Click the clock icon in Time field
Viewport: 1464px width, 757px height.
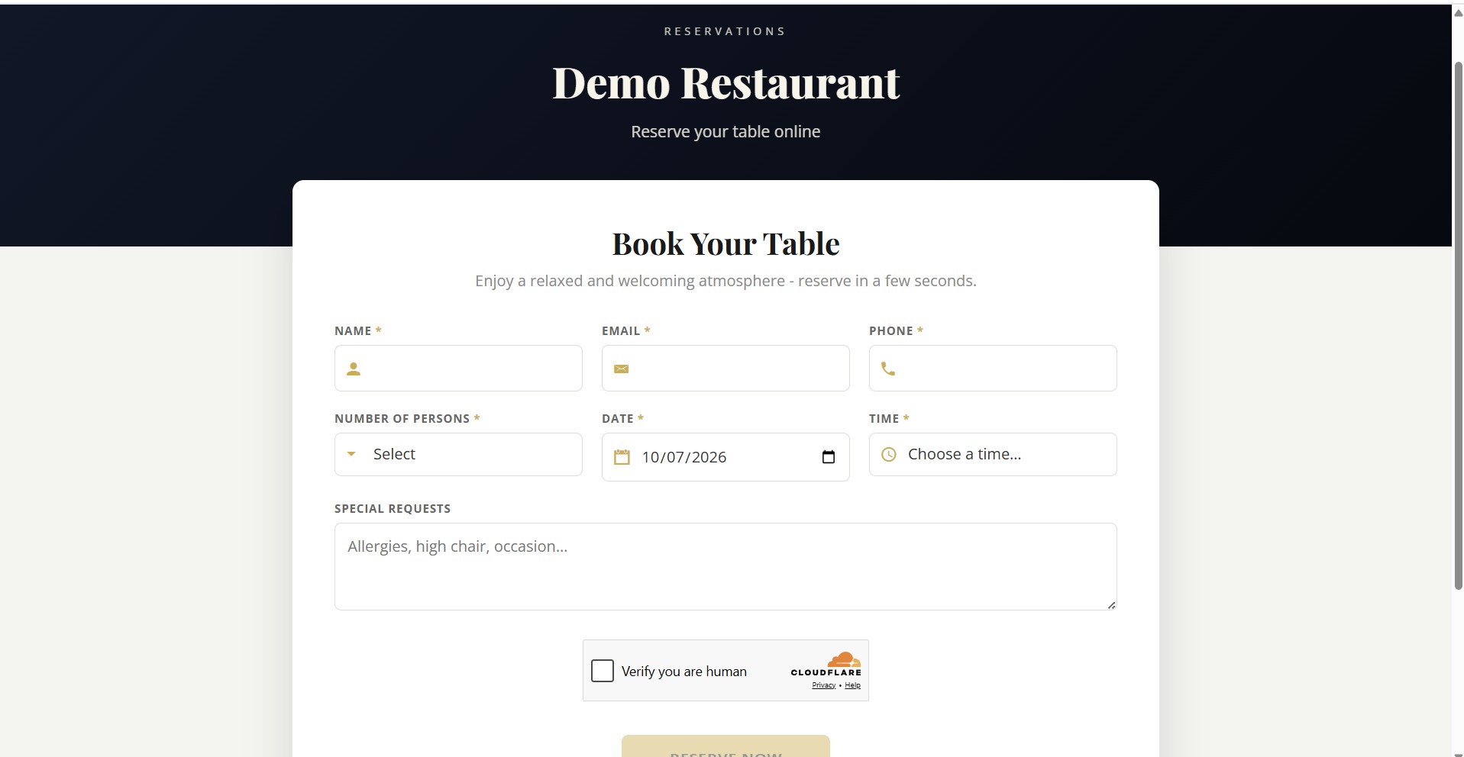coord(889,455)
